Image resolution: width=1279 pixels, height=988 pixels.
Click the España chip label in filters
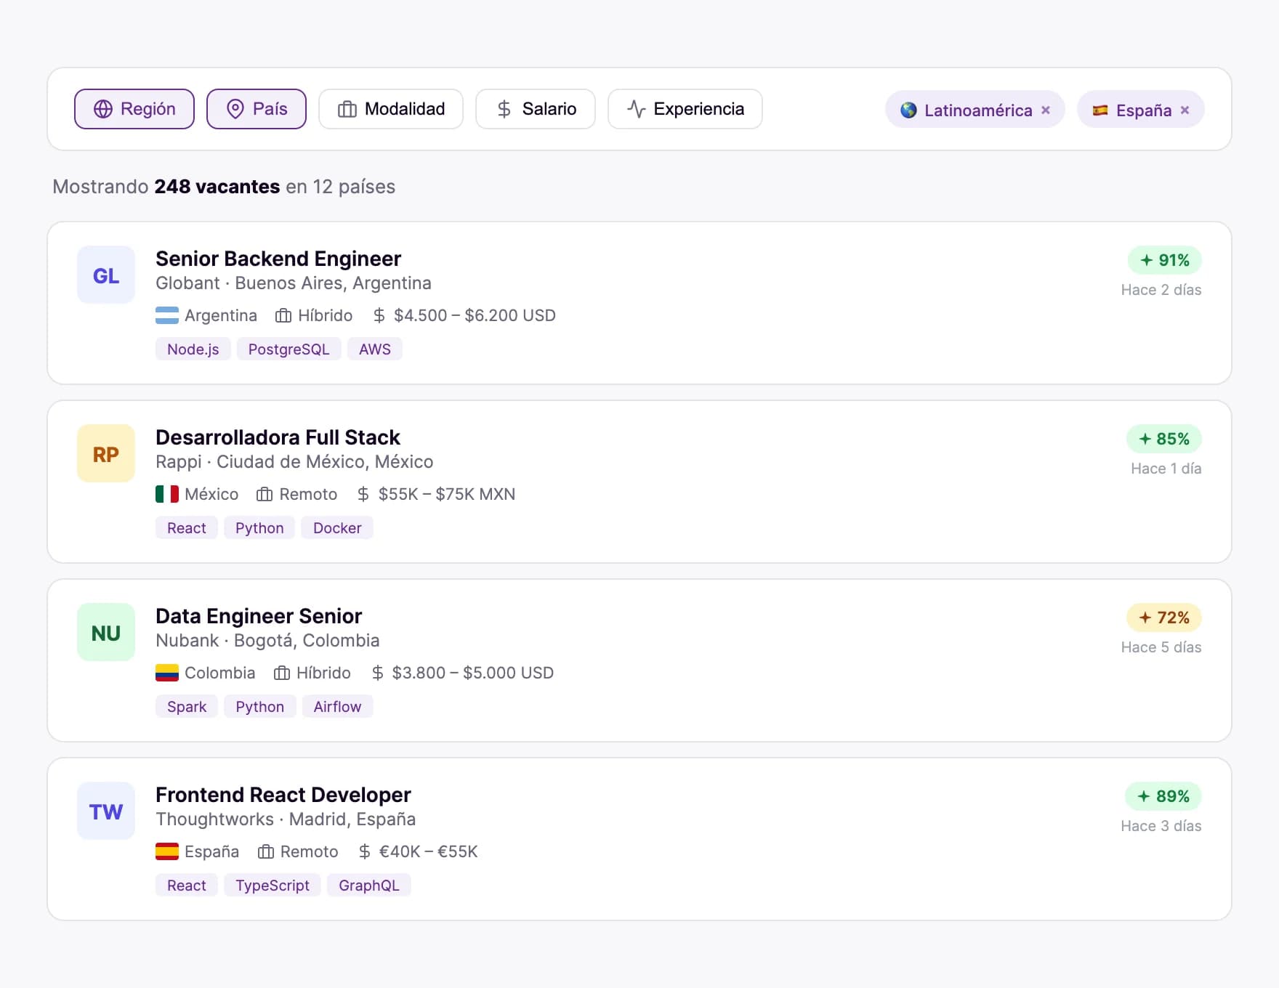[1144, 110]
